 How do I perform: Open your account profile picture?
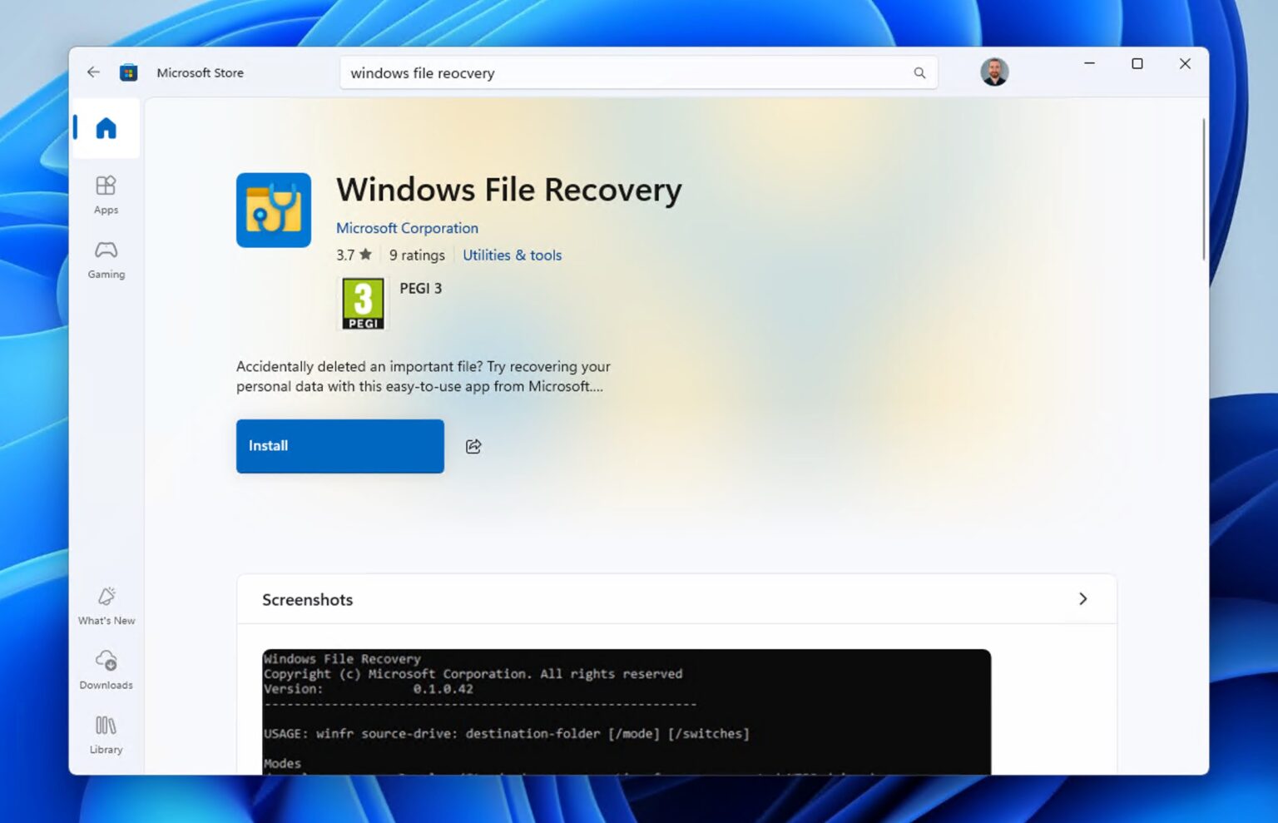(x=995, y=72)
